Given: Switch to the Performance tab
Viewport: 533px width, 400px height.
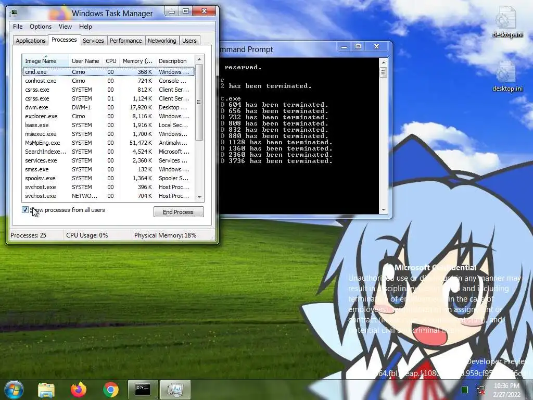Looking at the screenshot, I should point(126,41).
